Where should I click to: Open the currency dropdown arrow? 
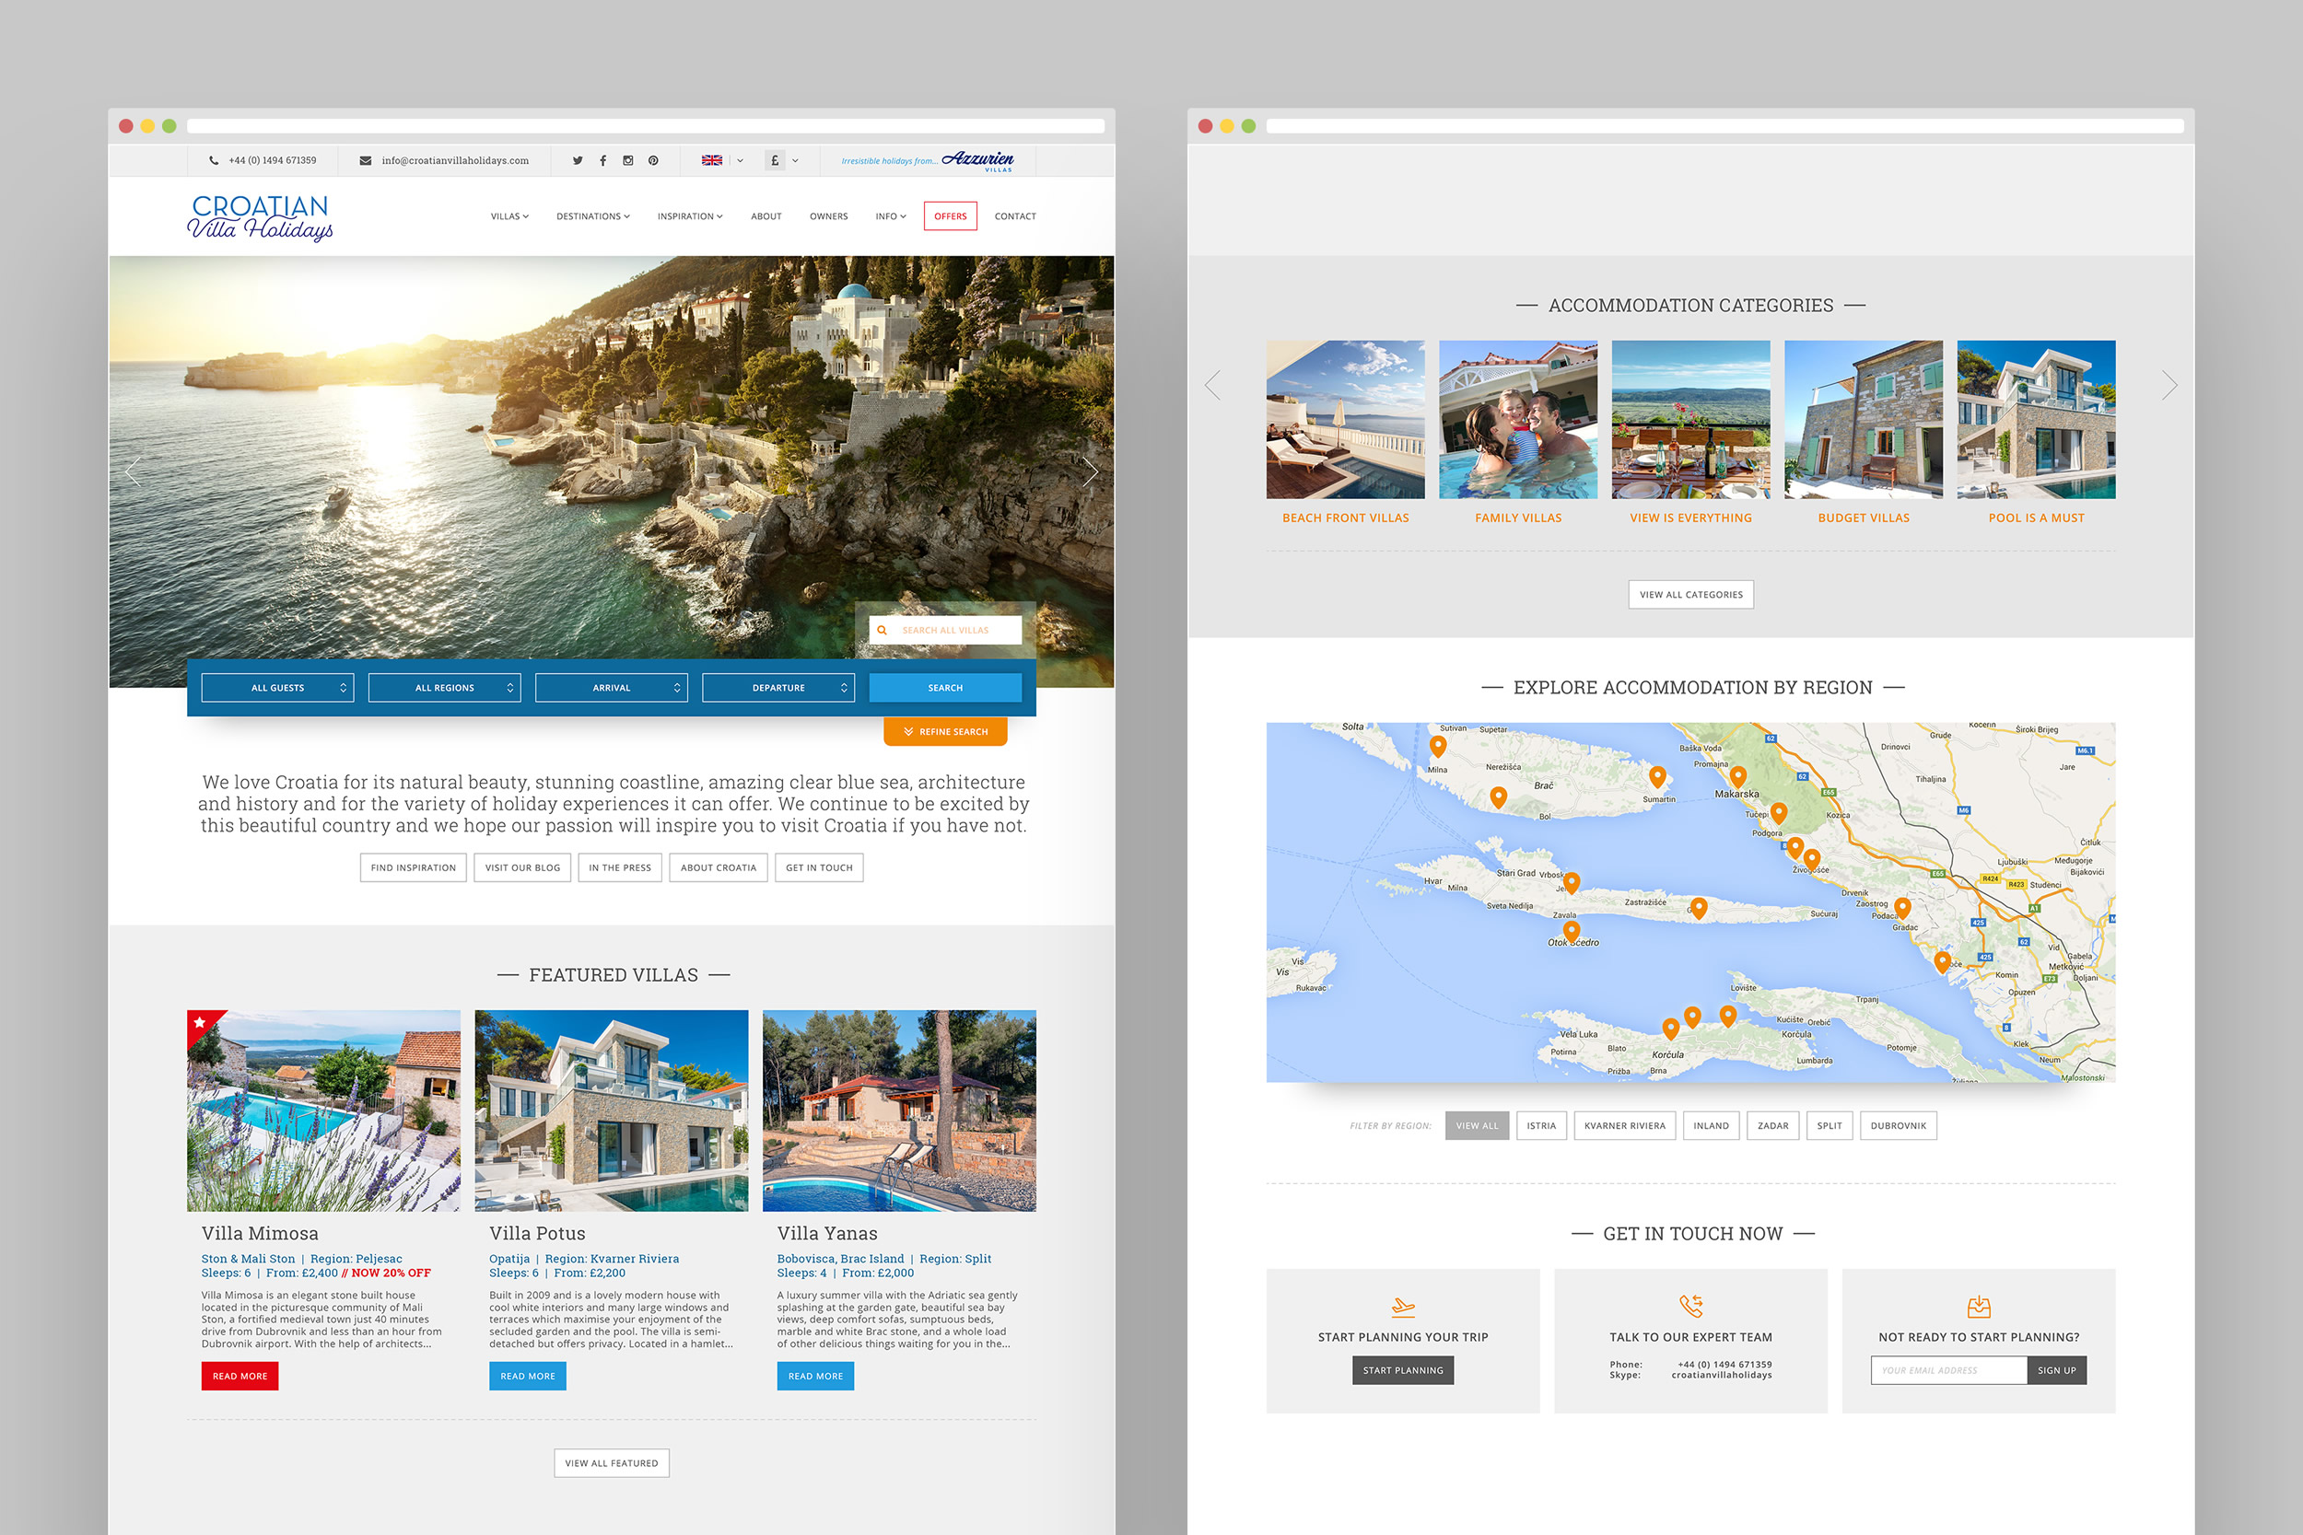point(795,160)
